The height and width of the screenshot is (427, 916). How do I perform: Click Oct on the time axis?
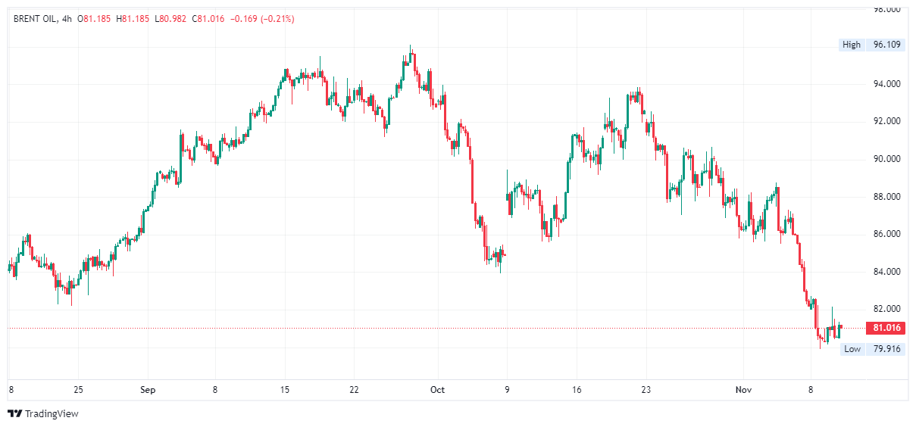coord(437,390)
